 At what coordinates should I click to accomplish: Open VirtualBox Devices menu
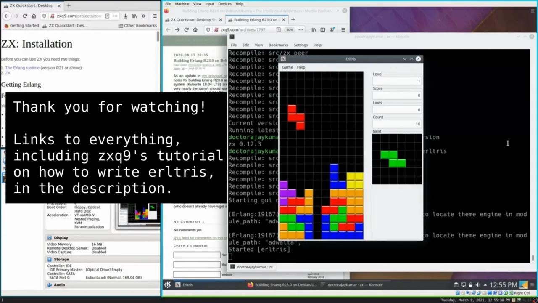coord(224,4)
